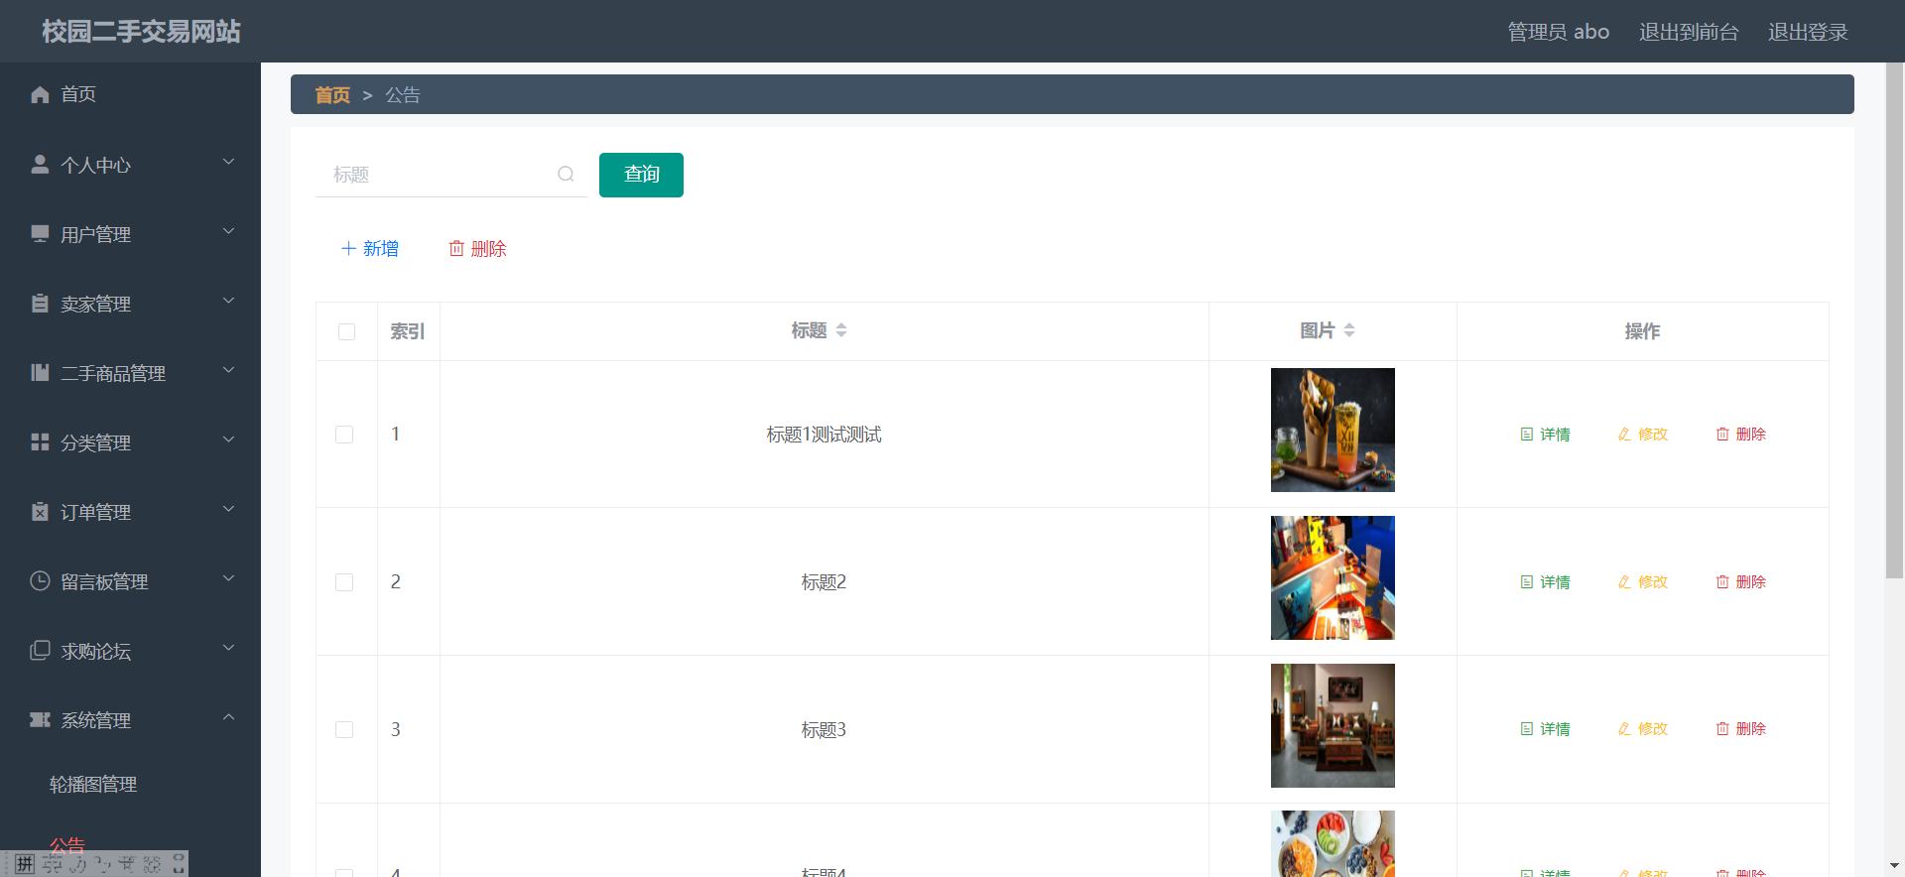Check the checkbox for row 1
The width and height of the screenshot is (1905, 877).
click(x=344, y=435)
